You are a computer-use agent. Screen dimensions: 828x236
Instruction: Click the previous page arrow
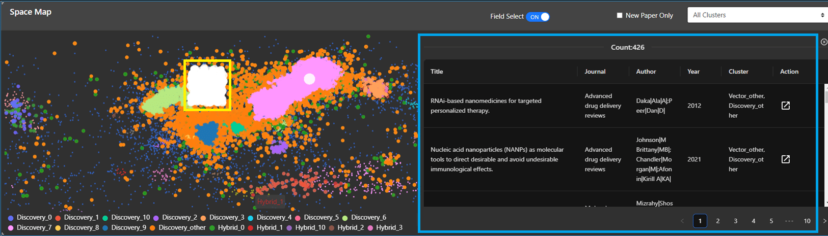pyautogui.click(x=683, y=221)
